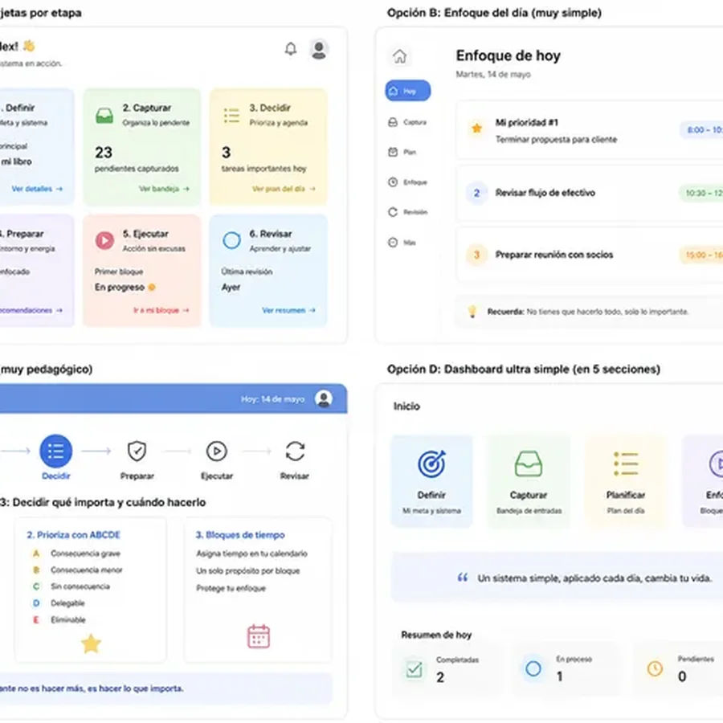723x723 pixels.
Task: Open the Hoy tab in sidebar
Action: (x=407, y=91)
